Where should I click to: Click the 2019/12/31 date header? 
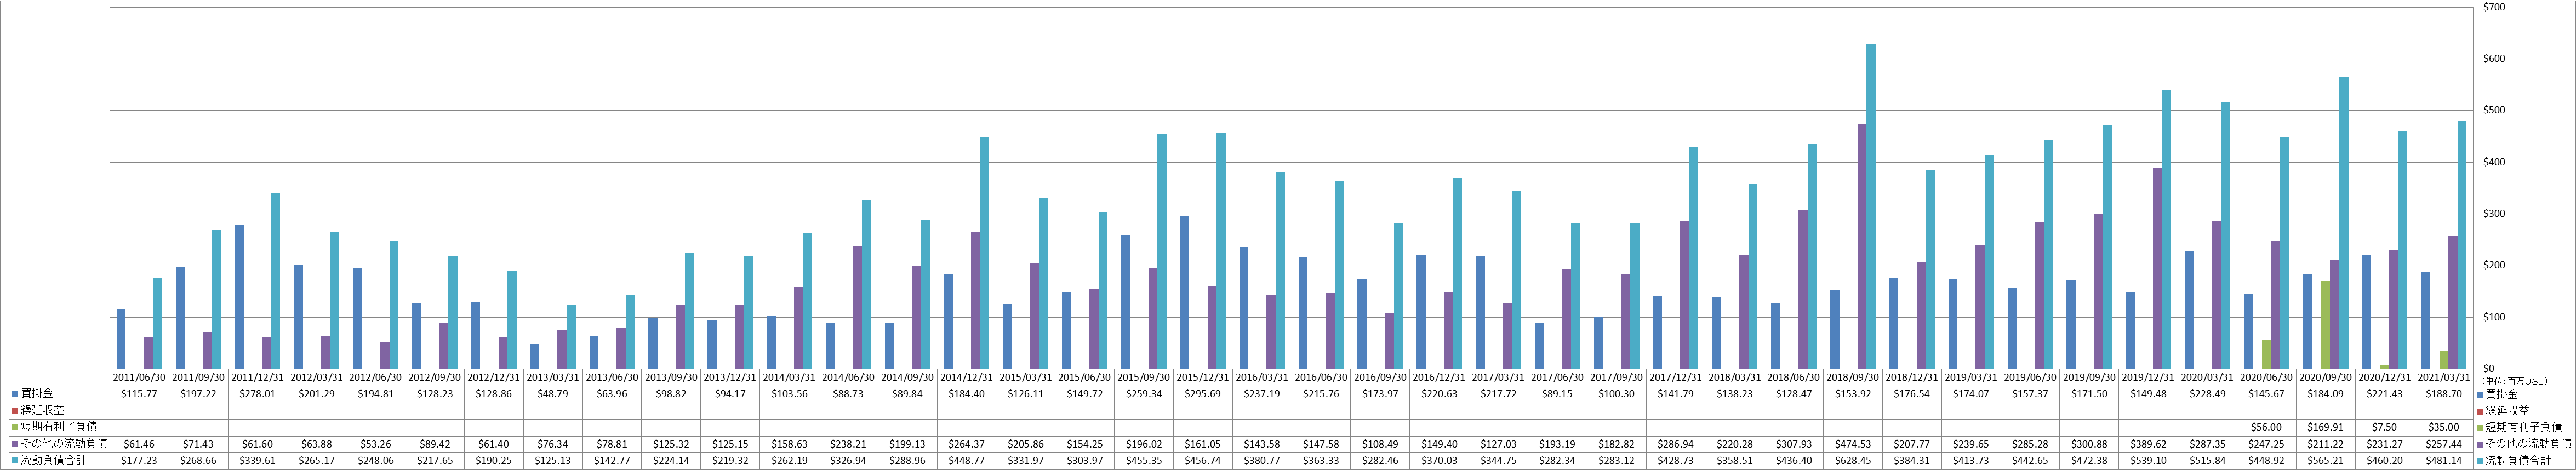(2147, 378)
